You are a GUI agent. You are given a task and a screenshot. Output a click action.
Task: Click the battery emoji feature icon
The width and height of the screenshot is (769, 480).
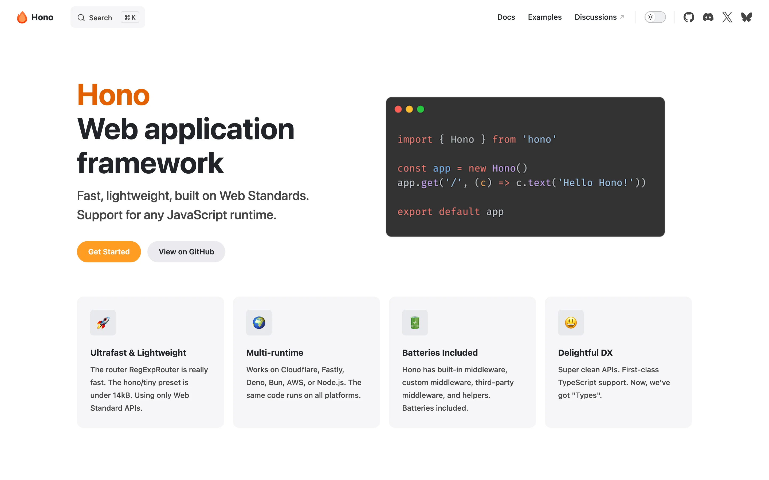click(x=415, y=323)
